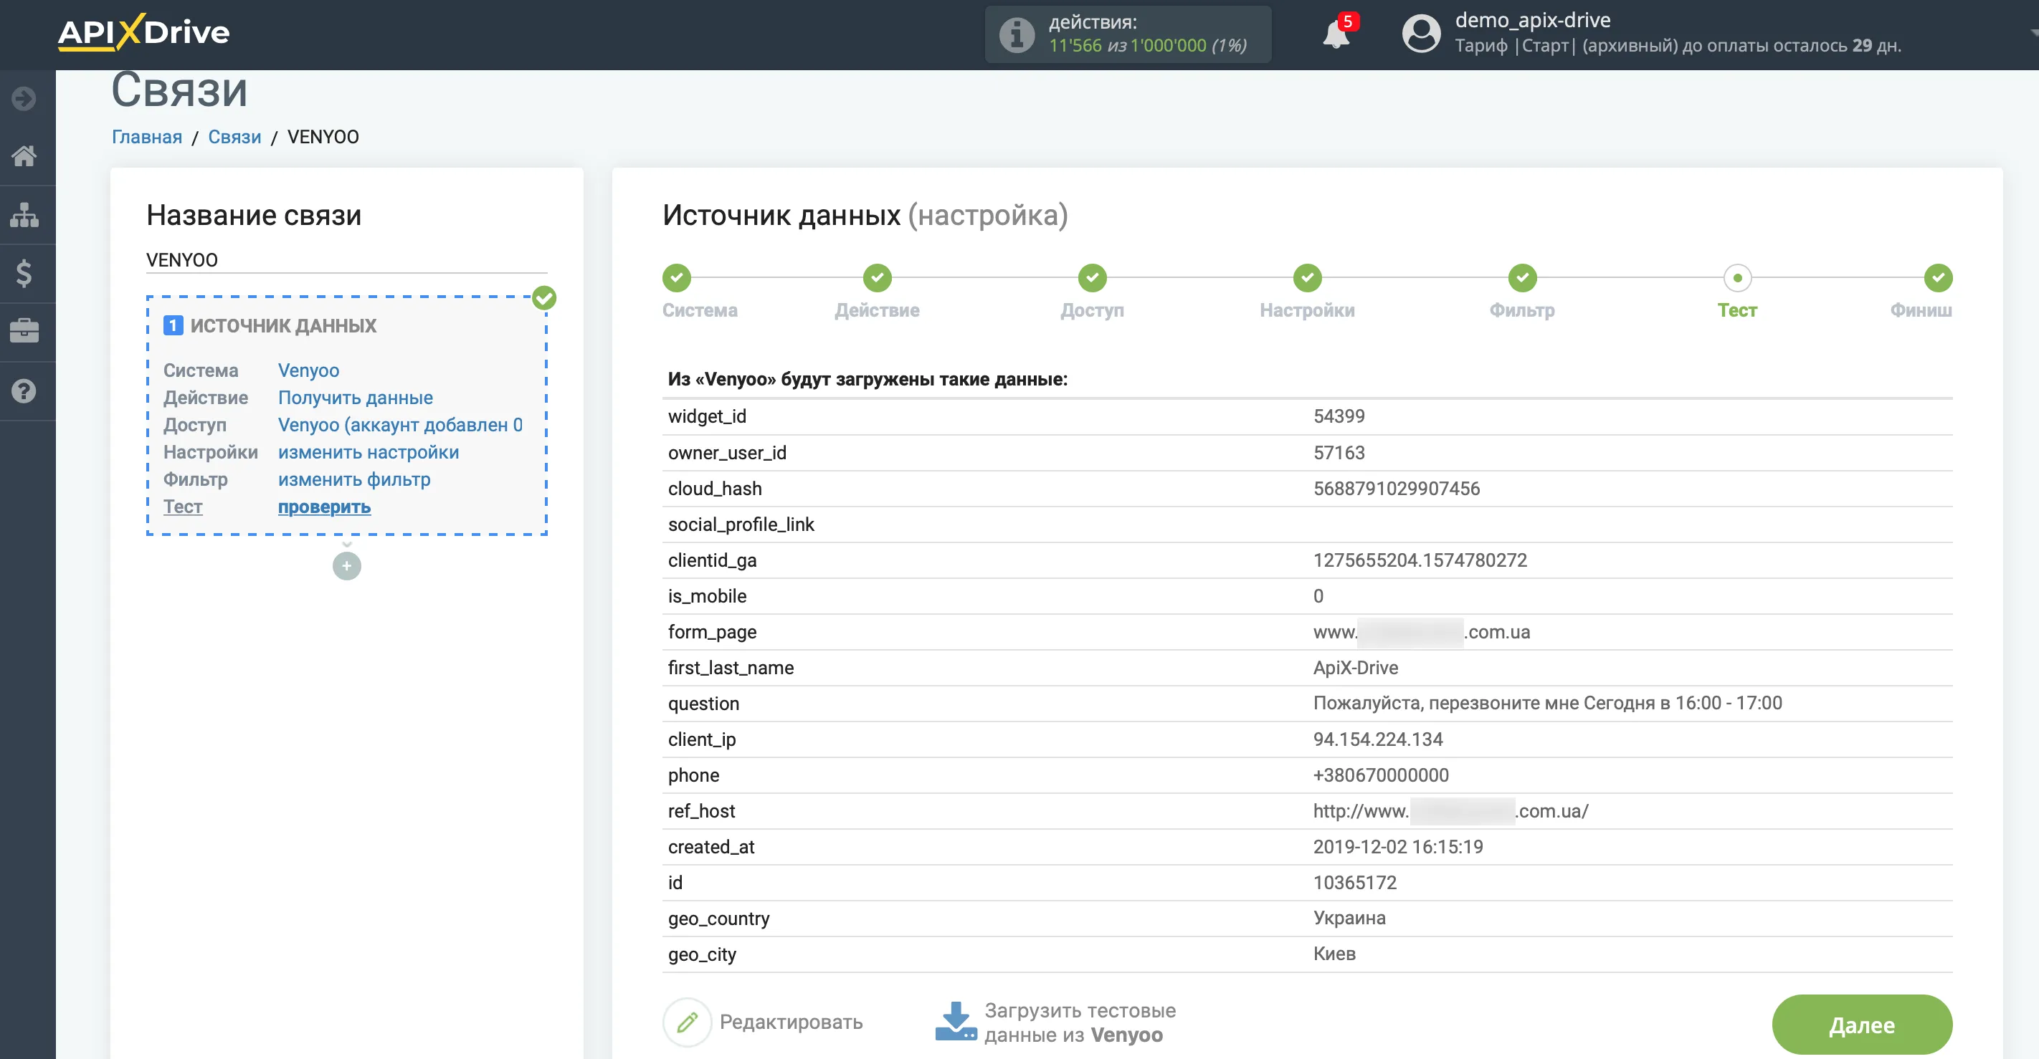2039x1059 pixels.
Task: Click Редактировать link
Action: [x=791, y=1022]
